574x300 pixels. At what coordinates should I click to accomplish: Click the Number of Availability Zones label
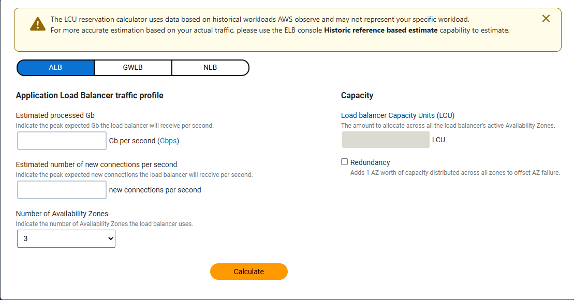[x=62, y=214]
